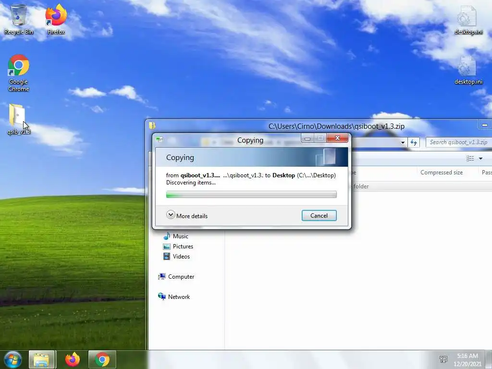The height and width of the screenshot is (369, 492).
Task: Open Videos library in Explorer sidebar
Action: (x=177, y=257)
